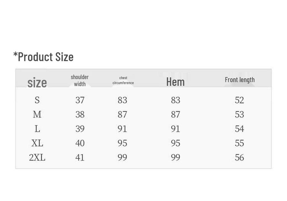
Task: Select the L size row label
Action: [37, 129]
